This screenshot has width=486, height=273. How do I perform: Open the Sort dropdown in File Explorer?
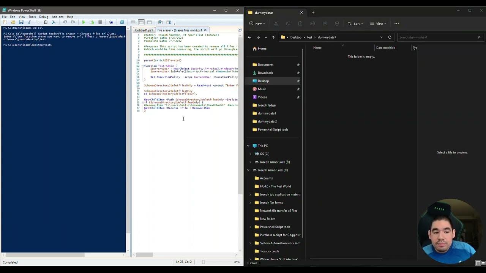[x=355, y=24]
